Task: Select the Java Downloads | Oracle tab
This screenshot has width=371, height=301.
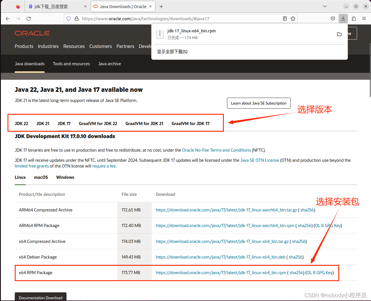Action: 123,6
